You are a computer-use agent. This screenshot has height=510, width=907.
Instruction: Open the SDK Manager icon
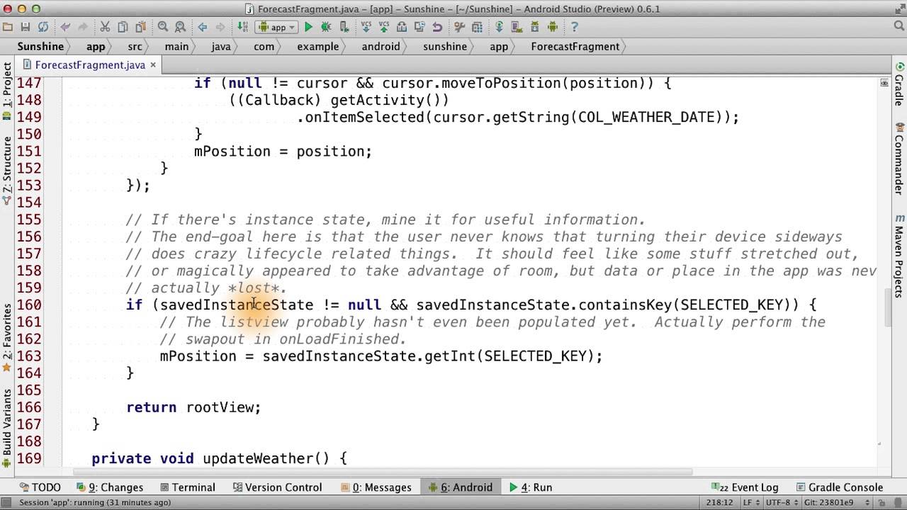[534, 27]
